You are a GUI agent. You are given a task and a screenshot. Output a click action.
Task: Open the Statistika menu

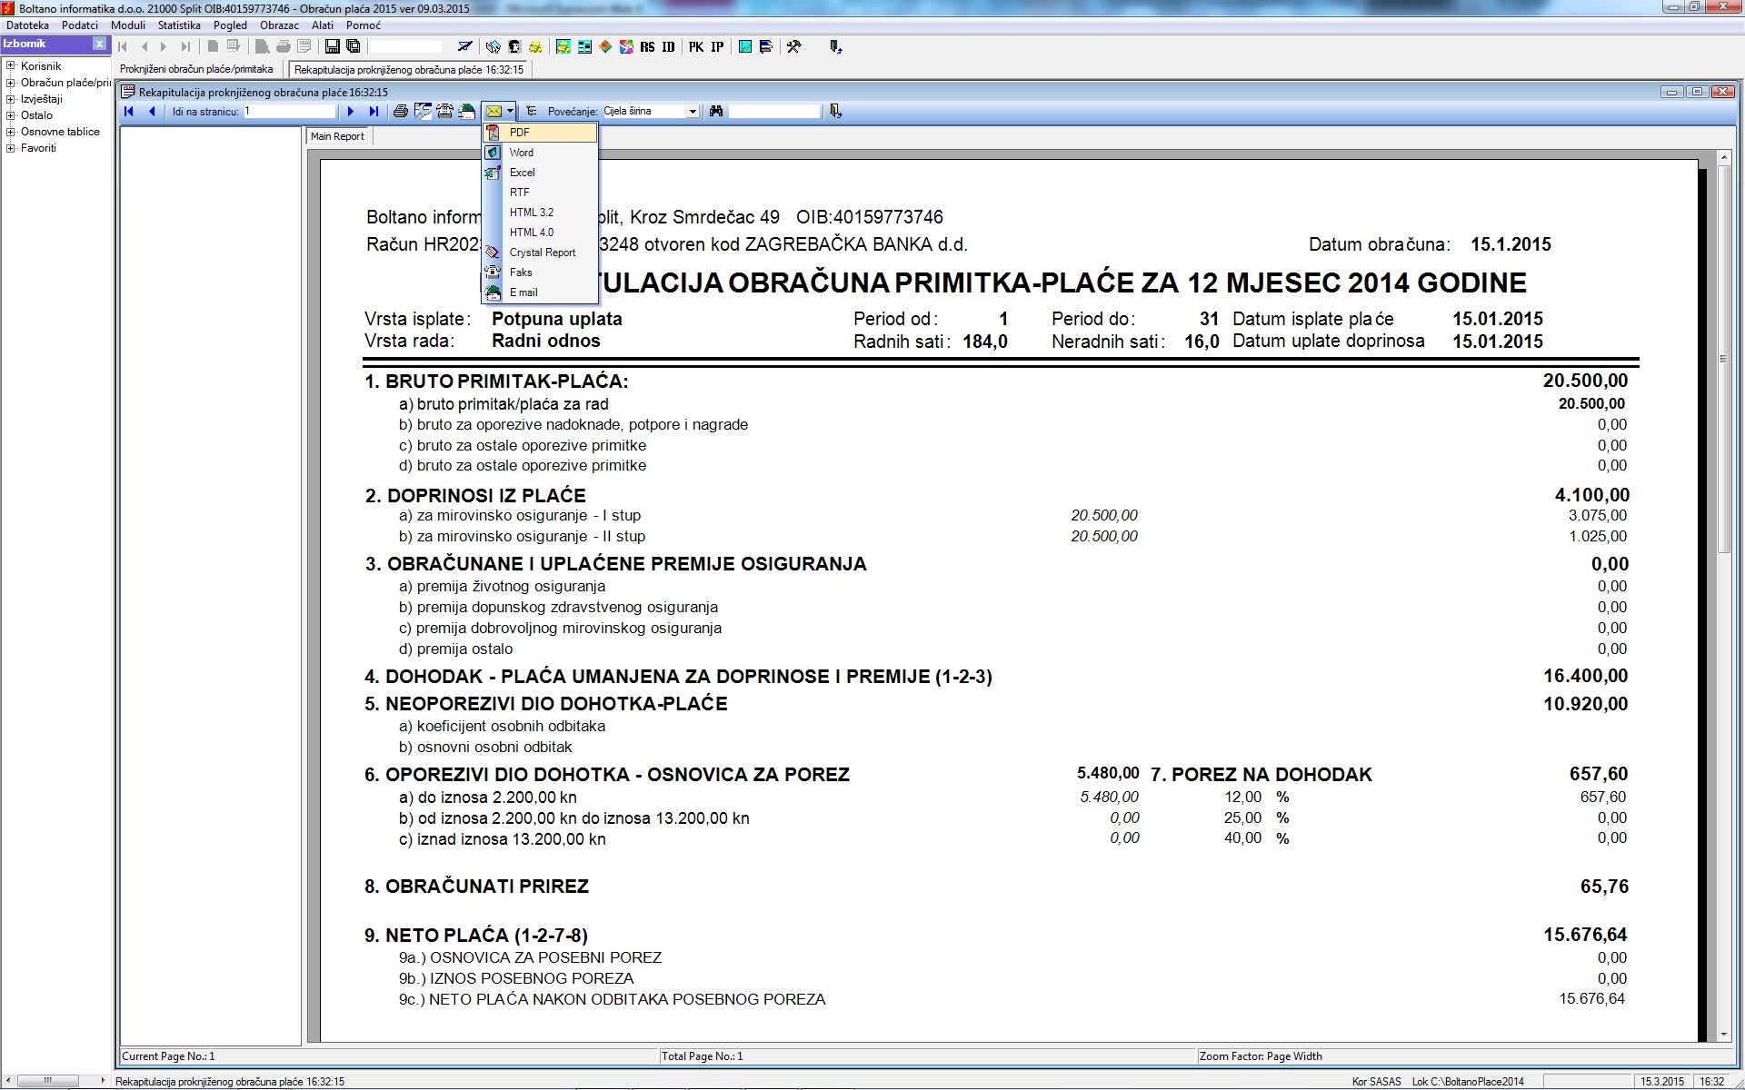(x=178, y=25)
